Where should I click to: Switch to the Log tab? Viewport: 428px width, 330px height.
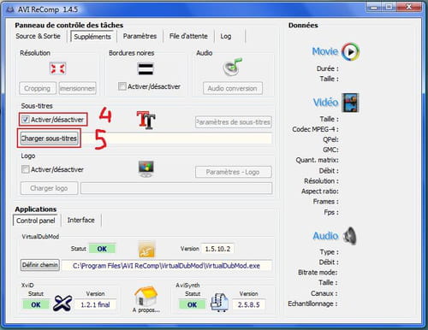226,36
